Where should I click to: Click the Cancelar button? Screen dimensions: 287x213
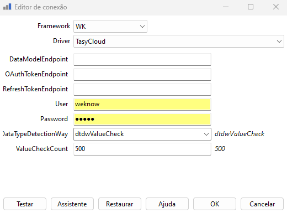click(x=262, y=204)
